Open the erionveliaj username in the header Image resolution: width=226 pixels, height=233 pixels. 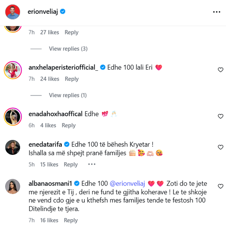pos(43,12)
